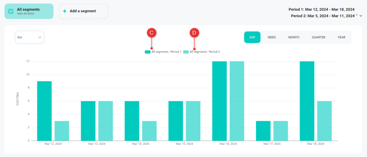Click the Period 1 date range text
The image size is (367, 157).
pos(321,9)
